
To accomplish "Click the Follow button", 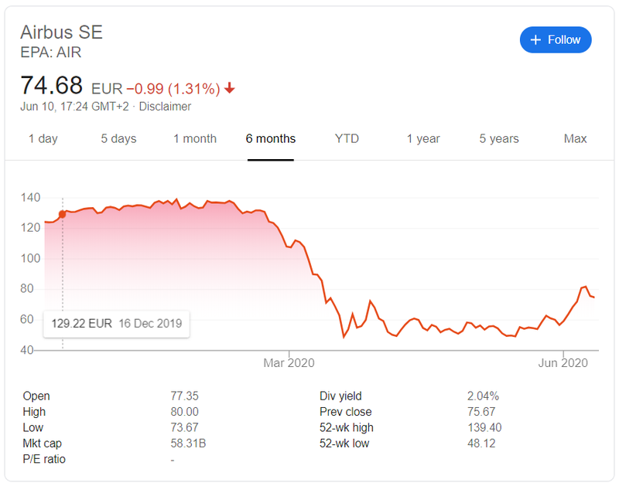I will [x=556, y=40].
